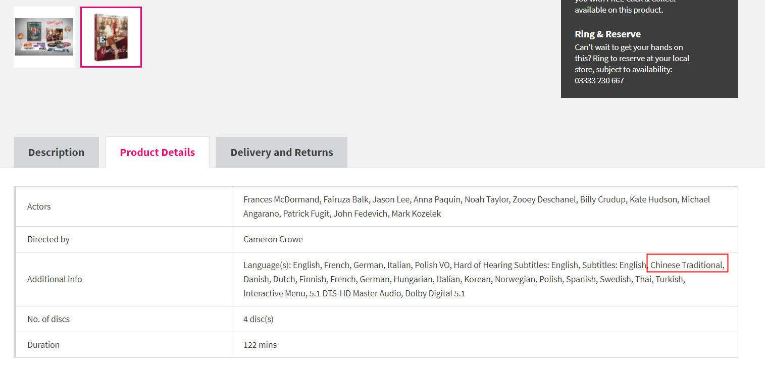Screen dimensions: 765x366
Task: Click the 4 disc(s) value
Action: (x=259, y=319)
